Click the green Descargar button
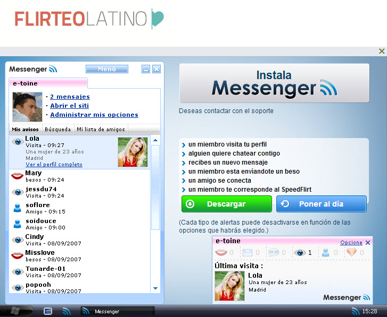This screenshot has width=387, height=317. 227,204
